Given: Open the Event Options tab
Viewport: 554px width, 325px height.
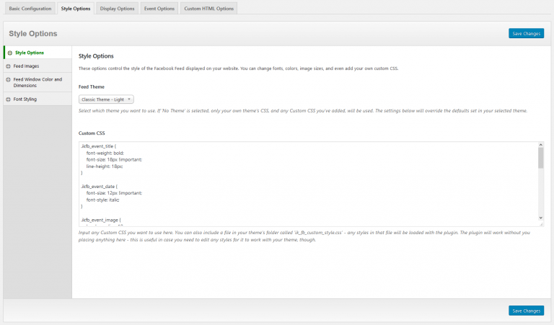Looking at the screenshot, I should [158, 9].
